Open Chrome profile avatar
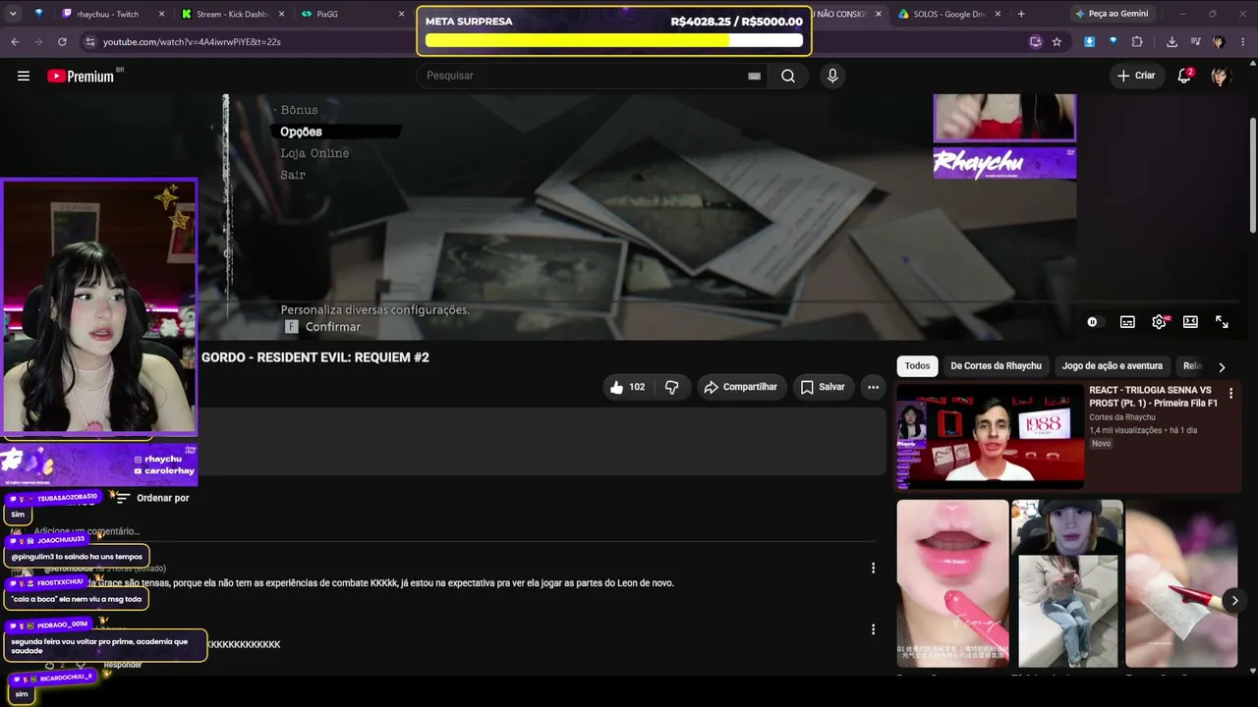The width and height of the screenshot is (1258, 707). click(x=1219, y=42)
